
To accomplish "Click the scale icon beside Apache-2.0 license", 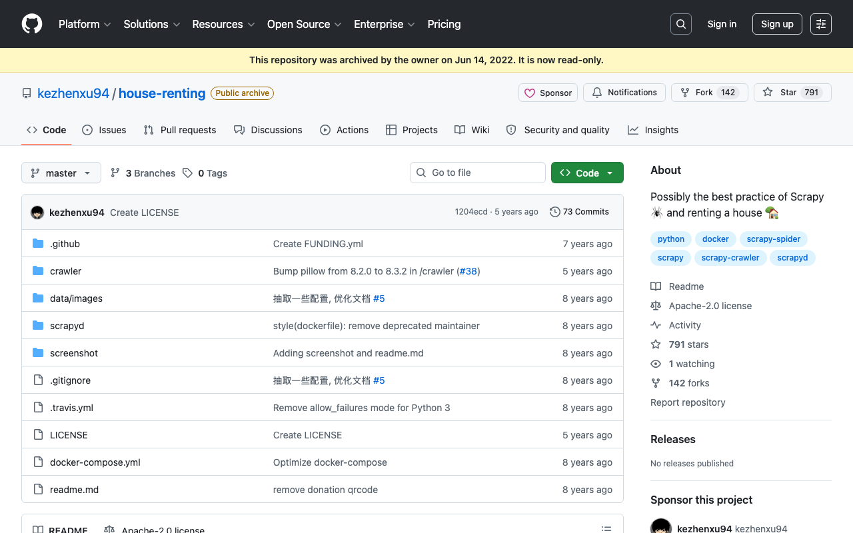I will (x=656, y=306).
